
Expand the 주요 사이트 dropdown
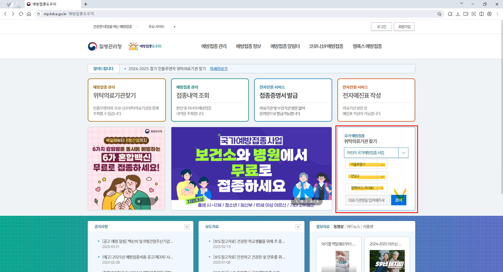(x=162, y=27)
